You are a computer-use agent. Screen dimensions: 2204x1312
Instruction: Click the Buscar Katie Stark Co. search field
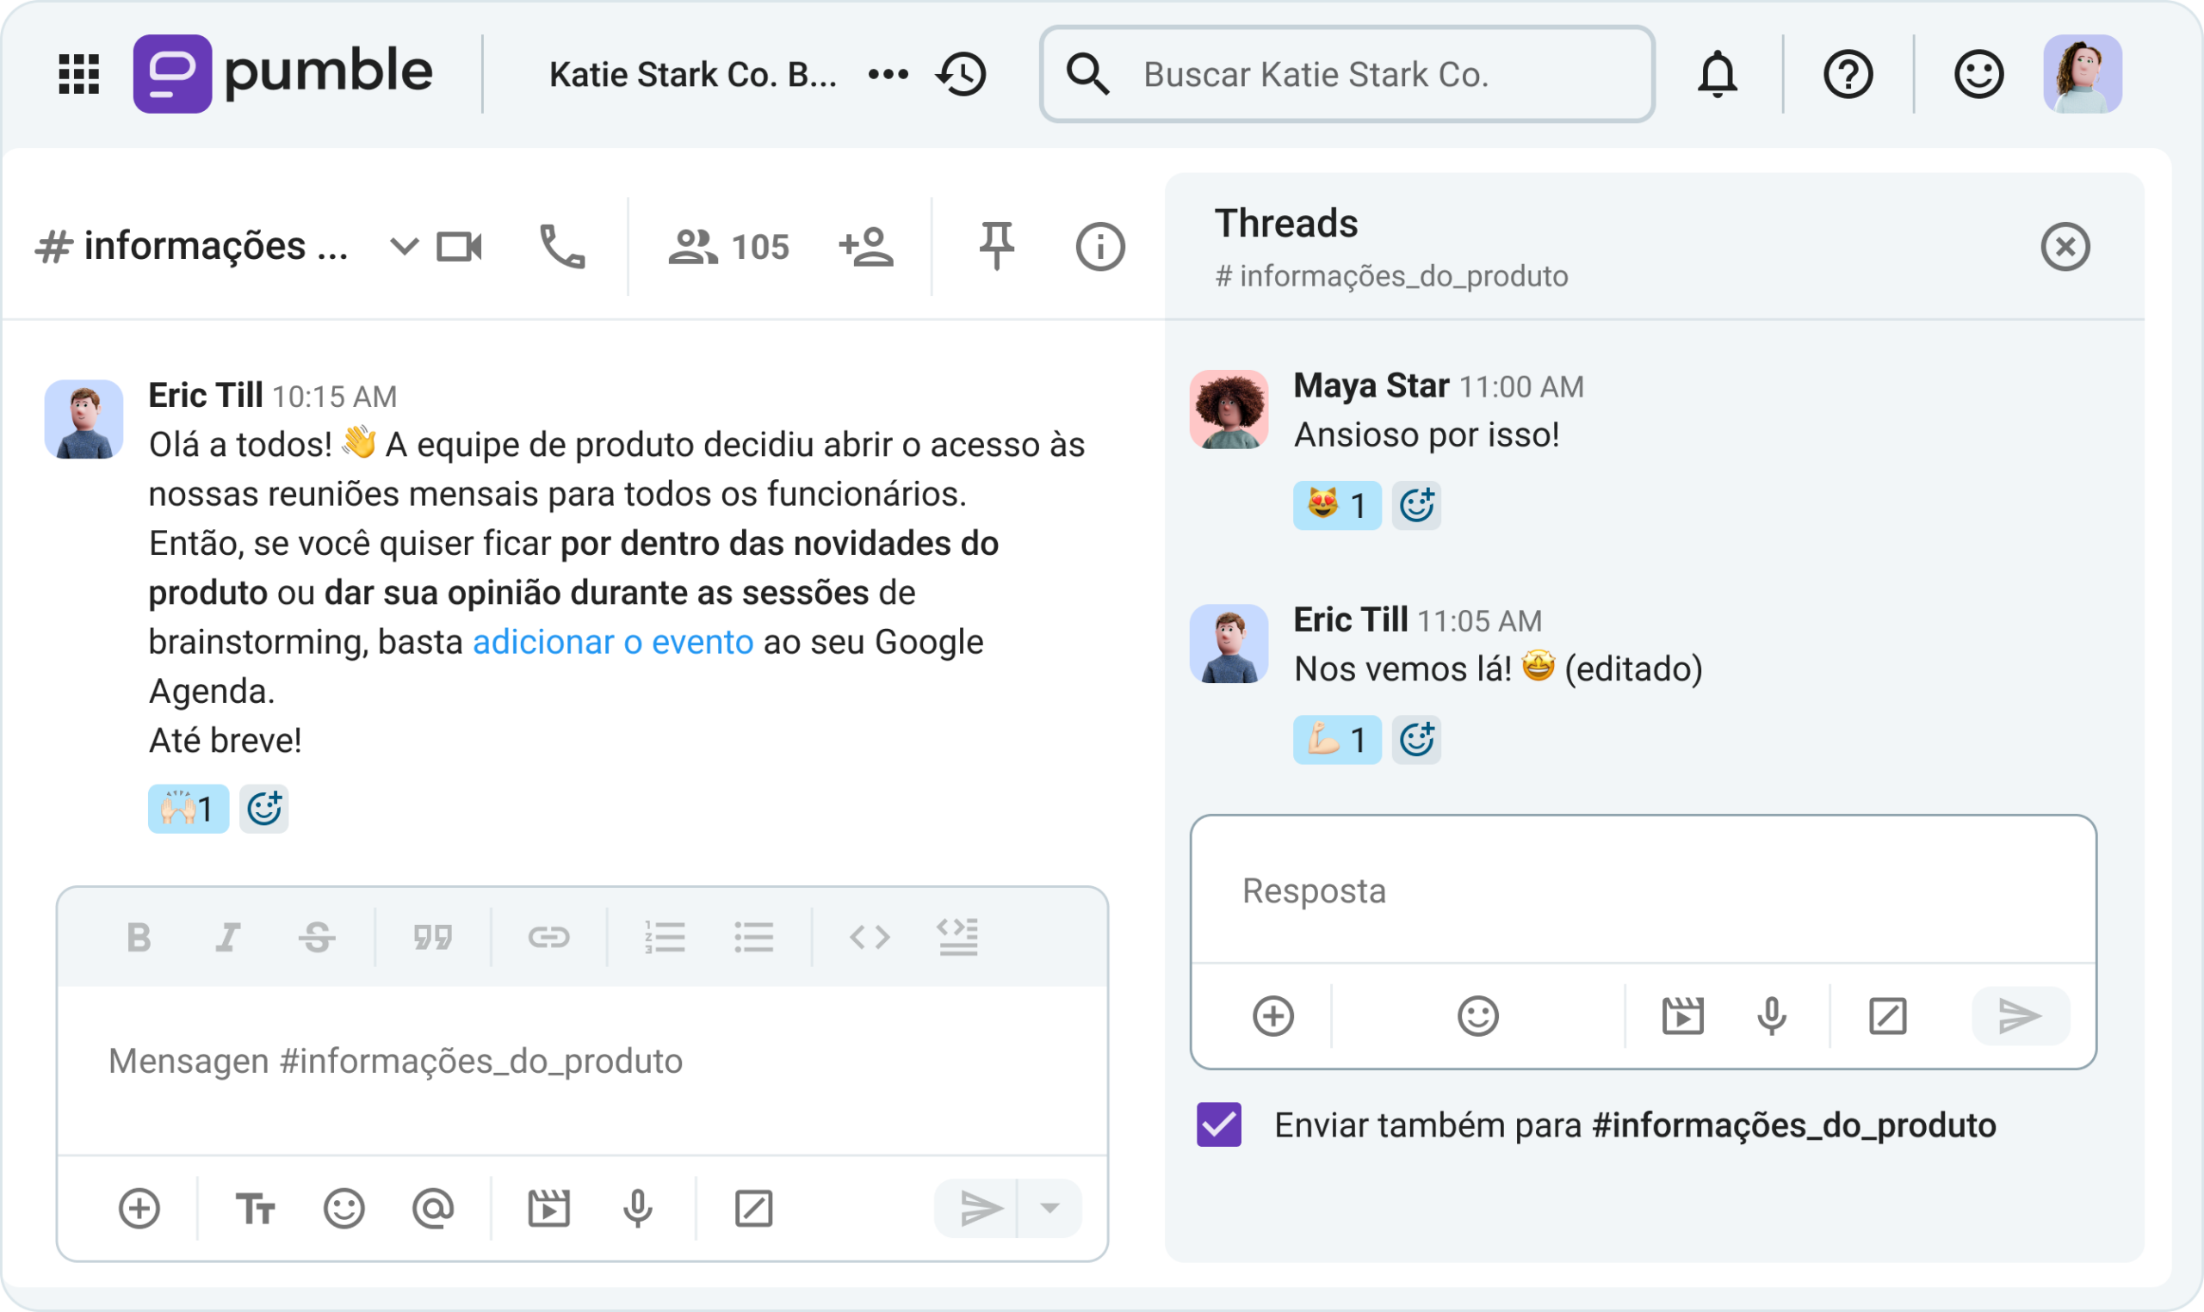[1347, 74]
